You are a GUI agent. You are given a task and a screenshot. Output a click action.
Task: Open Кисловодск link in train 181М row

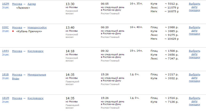click(x=35, y=98)
